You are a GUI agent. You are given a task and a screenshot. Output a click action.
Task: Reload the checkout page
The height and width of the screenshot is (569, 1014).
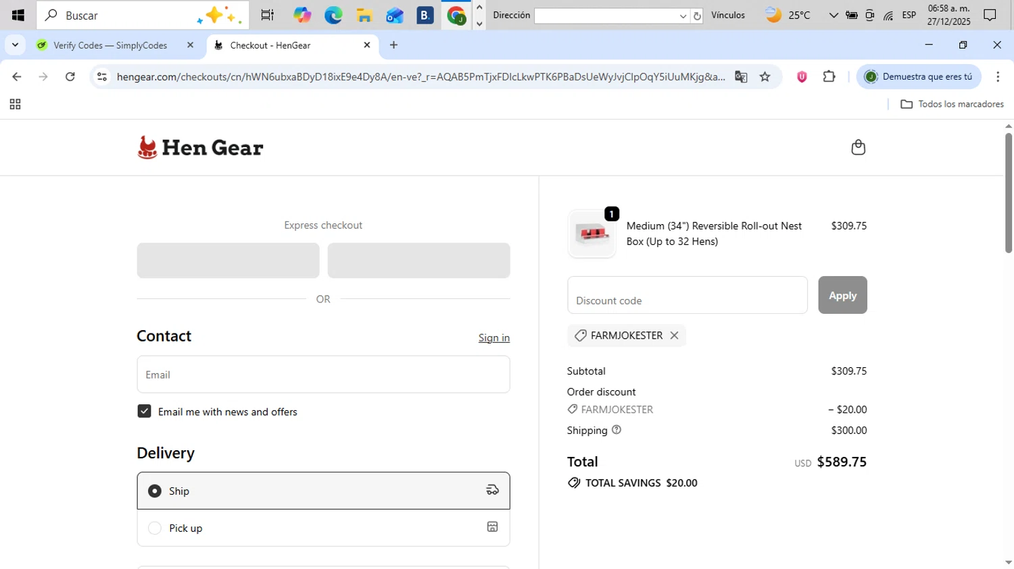click(70, 76)
